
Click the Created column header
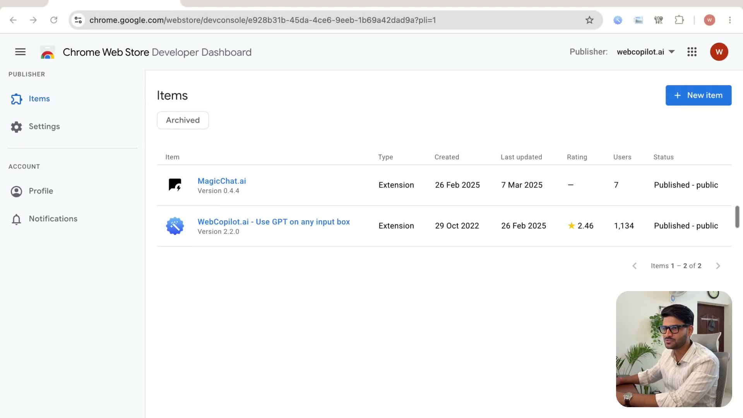pos(447,157)
